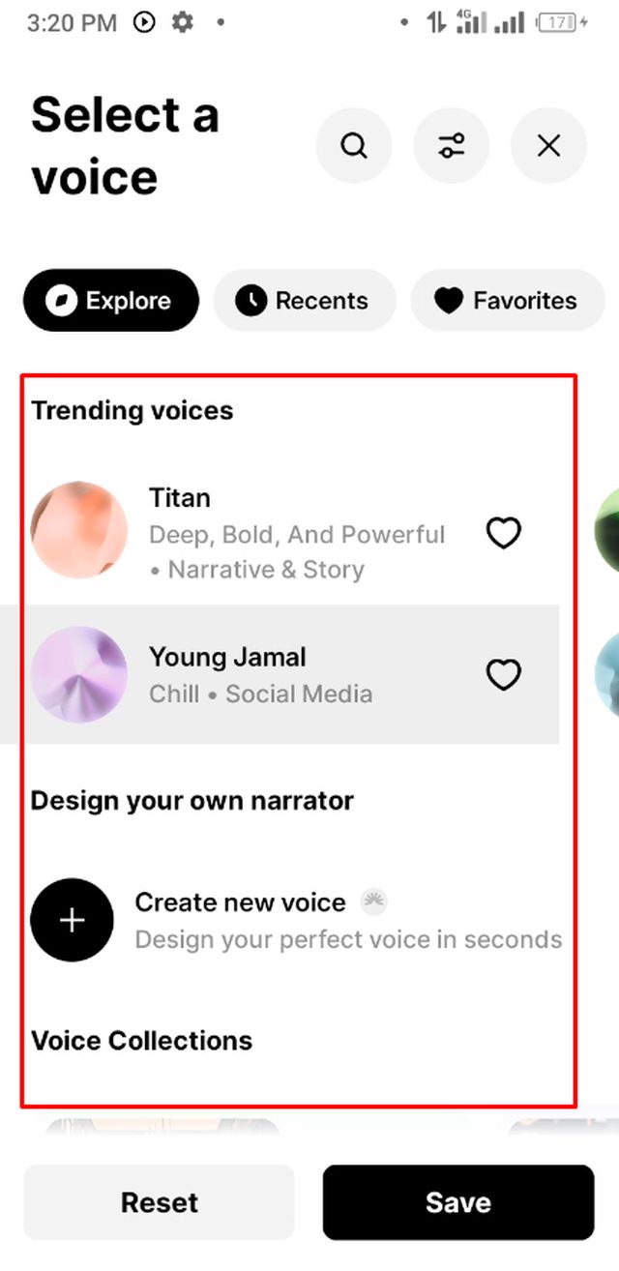The height and width of the screenshot is (1271, 619).
Task: Tap the settings gear in status bar
Action: pos(182,22)
